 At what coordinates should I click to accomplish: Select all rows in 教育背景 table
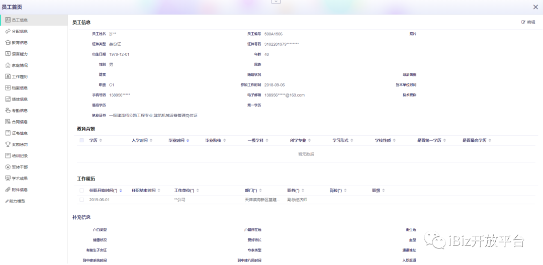[x=82, y=140]
